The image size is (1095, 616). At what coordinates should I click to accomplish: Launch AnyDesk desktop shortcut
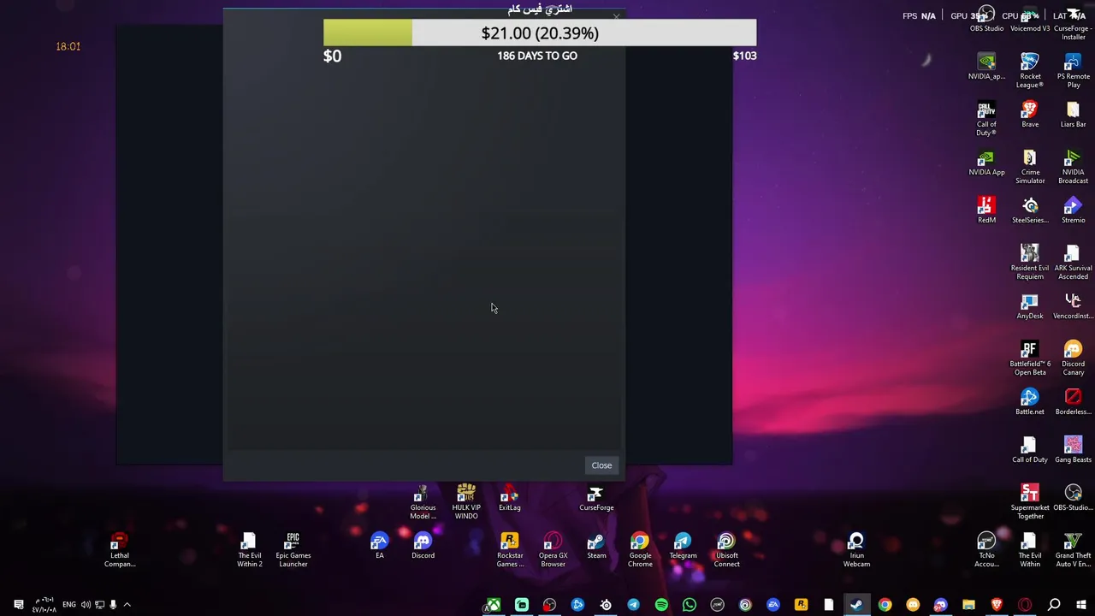1030,306
